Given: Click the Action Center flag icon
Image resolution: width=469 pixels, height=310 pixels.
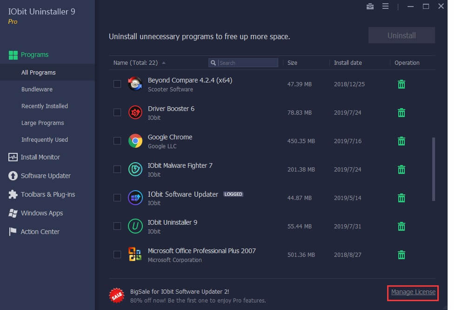Looking at the screenshot, I should 13,232.
